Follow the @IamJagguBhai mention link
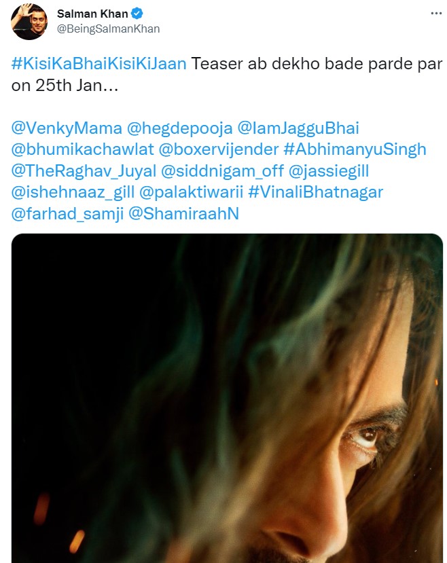Image resolution: width=447 pixels, height=563 pixels. coord(298,128)
